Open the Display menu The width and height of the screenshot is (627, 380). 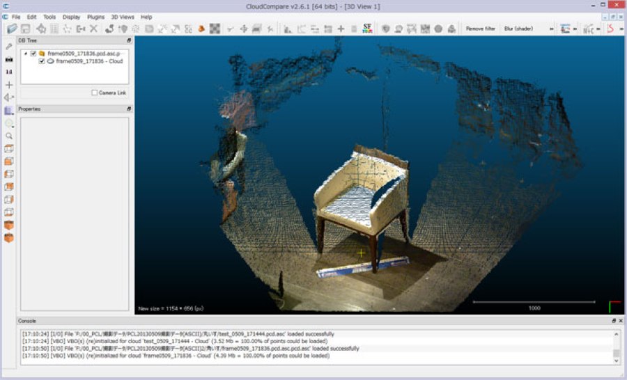click(x=72, y=17)
